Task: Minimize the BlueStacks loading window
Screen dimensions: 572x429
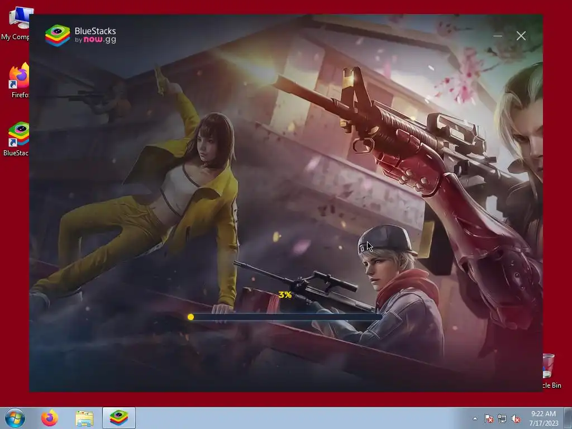Action: [x=498, y=36]
